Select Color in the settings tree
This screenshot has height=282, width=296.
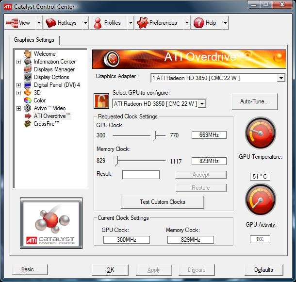[x=40, y=100]
